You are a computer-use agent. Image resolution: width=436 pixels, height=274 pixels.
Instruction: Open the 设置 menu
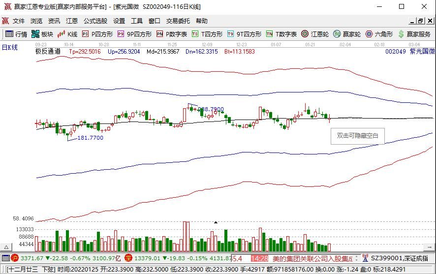[119, 21]
